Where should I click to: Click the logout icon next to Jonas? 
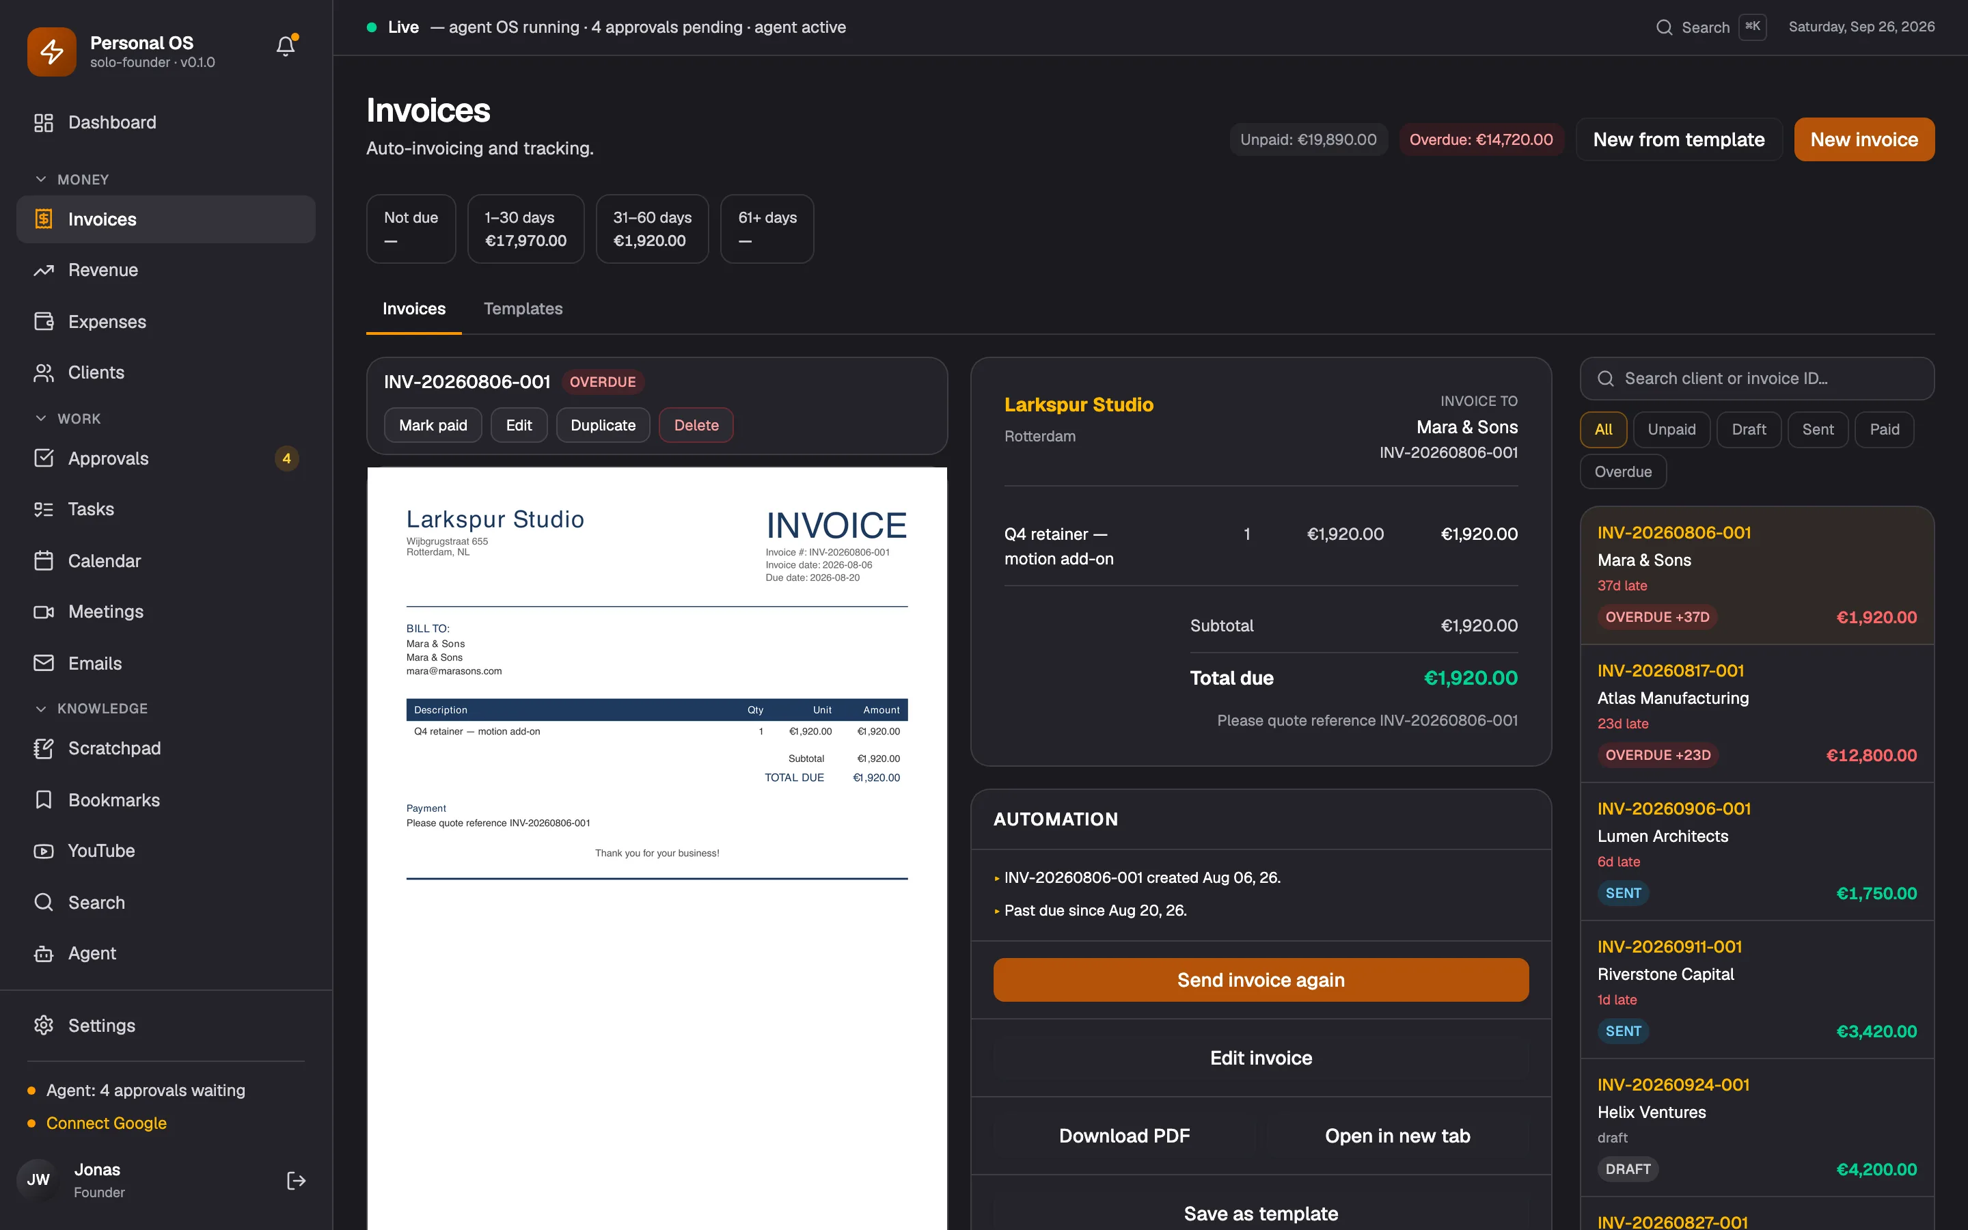pos(296,1180)
